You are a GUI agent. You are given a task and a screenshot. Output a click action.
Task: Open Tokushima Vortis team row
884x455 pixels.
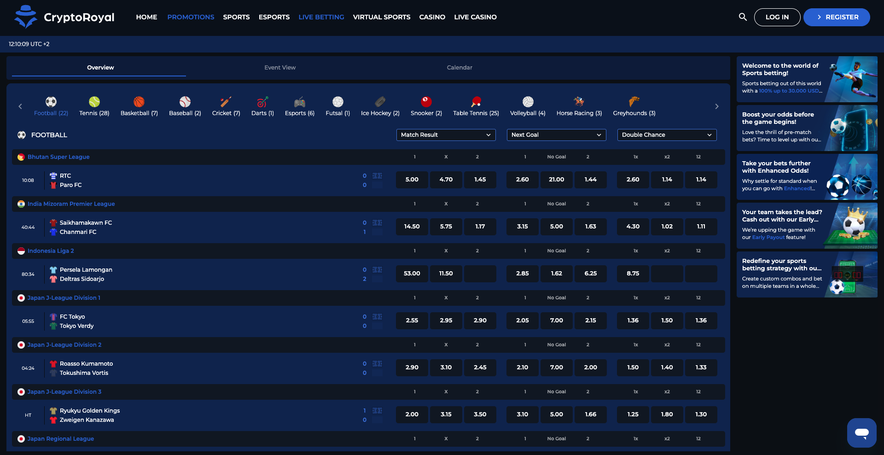click(84, 373)
